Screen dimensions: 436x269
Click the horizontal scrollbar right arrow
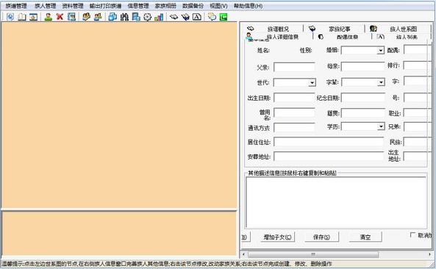429,254
